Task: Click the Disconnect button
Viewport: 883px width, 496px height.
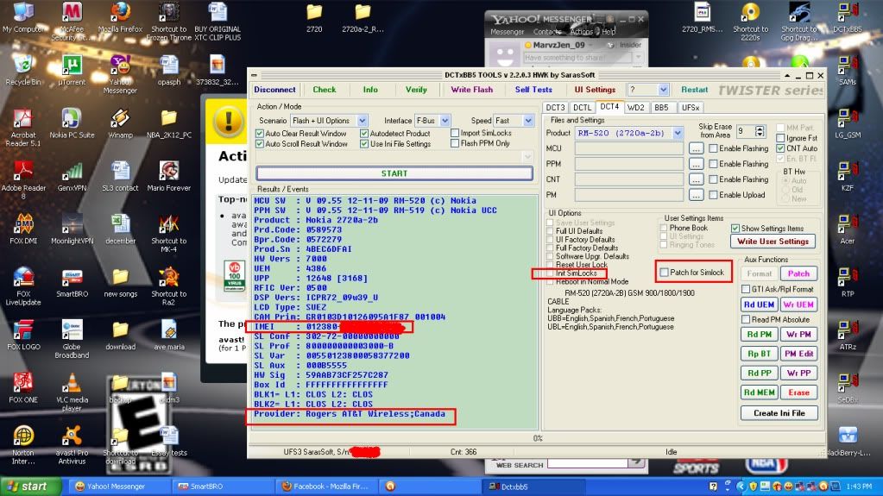Action: pos(274,90)
